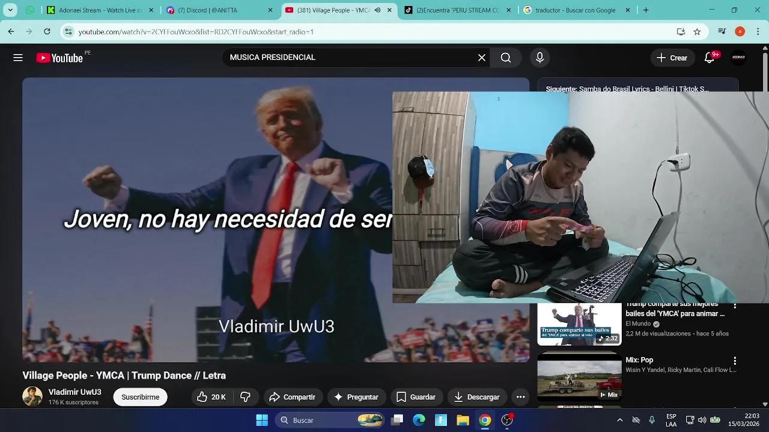Open the Vladimir UwU3 channel page
Image resolution: width=769 pixels, height=432 pixels.
[x=74, y=392]
